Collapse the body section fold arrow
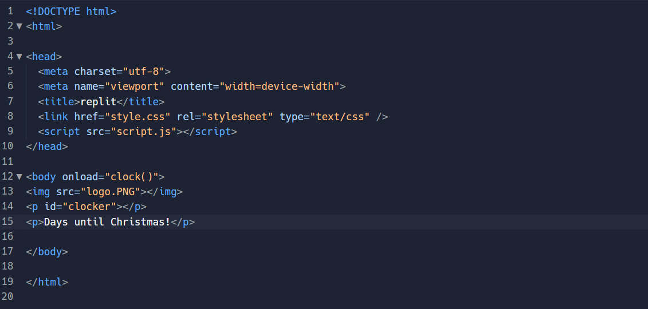 pos(19,177)
